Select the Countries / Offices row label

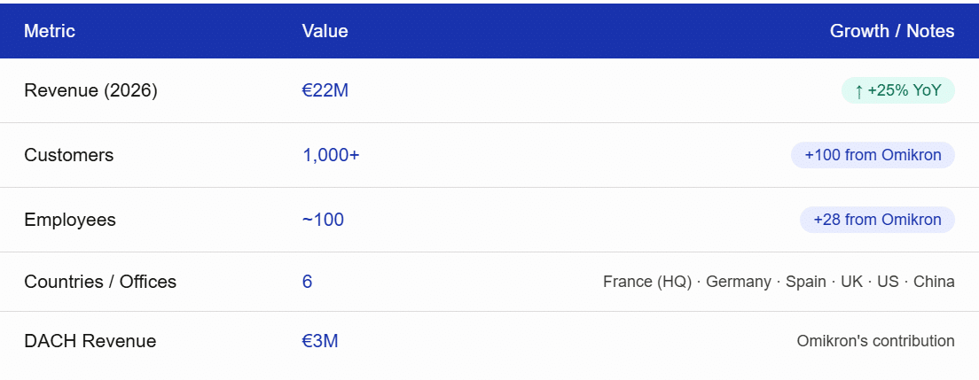coord(100,282)
